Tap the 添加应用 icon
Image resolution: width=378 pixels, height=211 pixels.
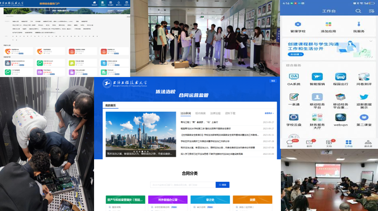(x=328, y=25)
